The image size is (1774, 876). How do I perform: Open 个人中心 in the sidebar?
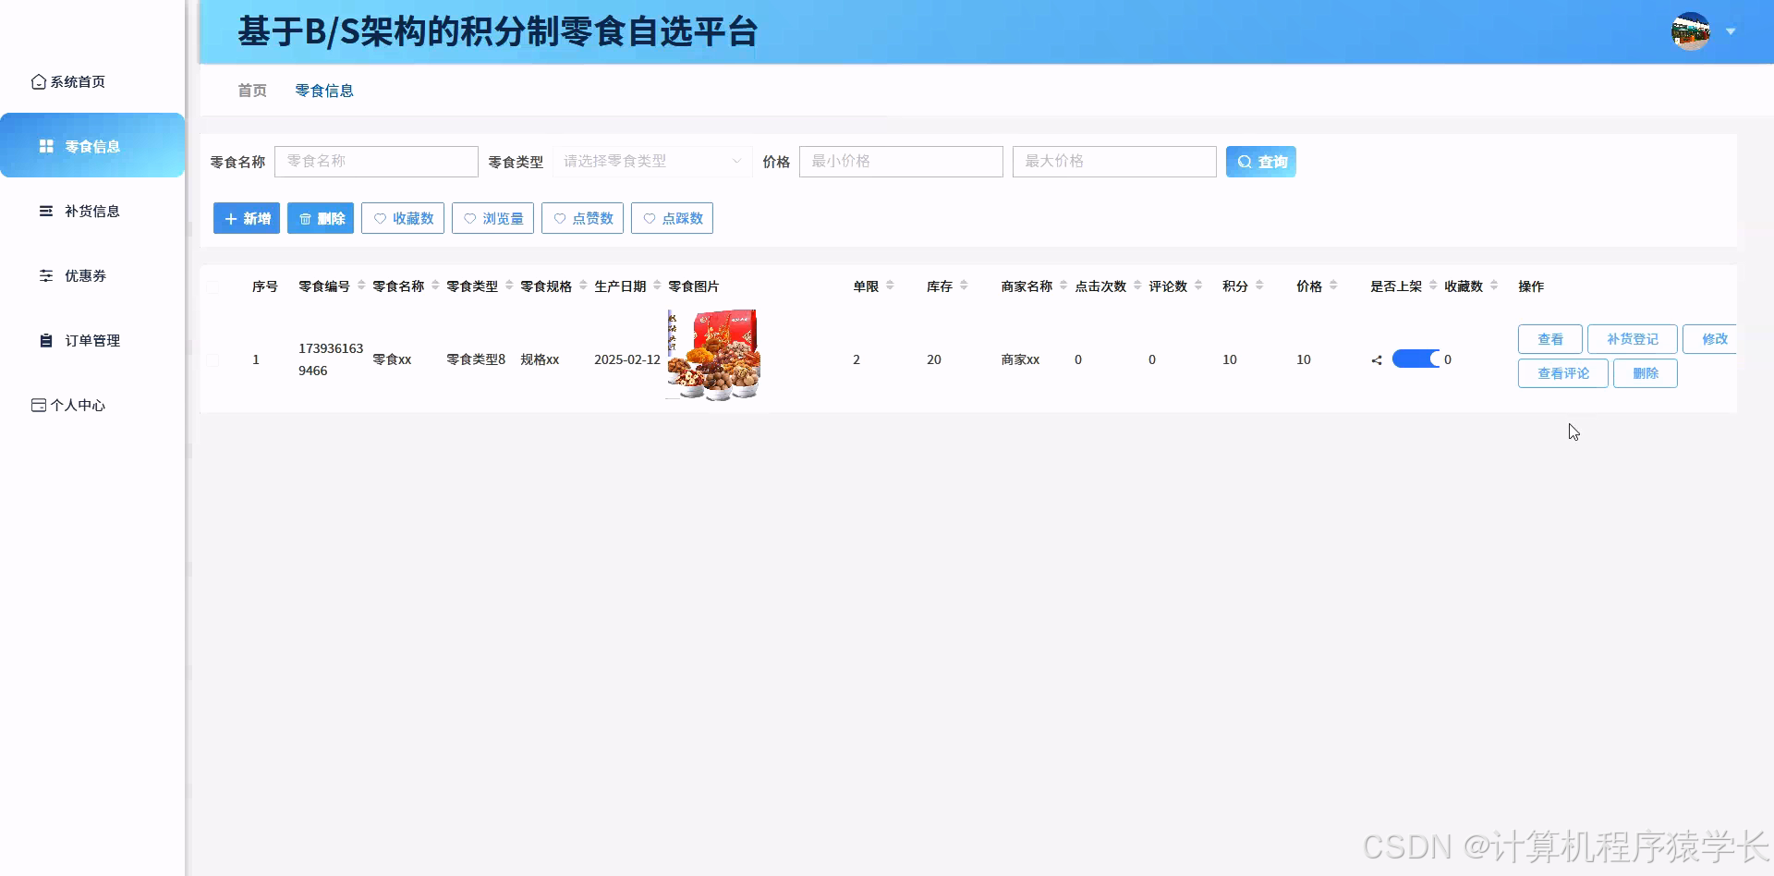point(68,406)
